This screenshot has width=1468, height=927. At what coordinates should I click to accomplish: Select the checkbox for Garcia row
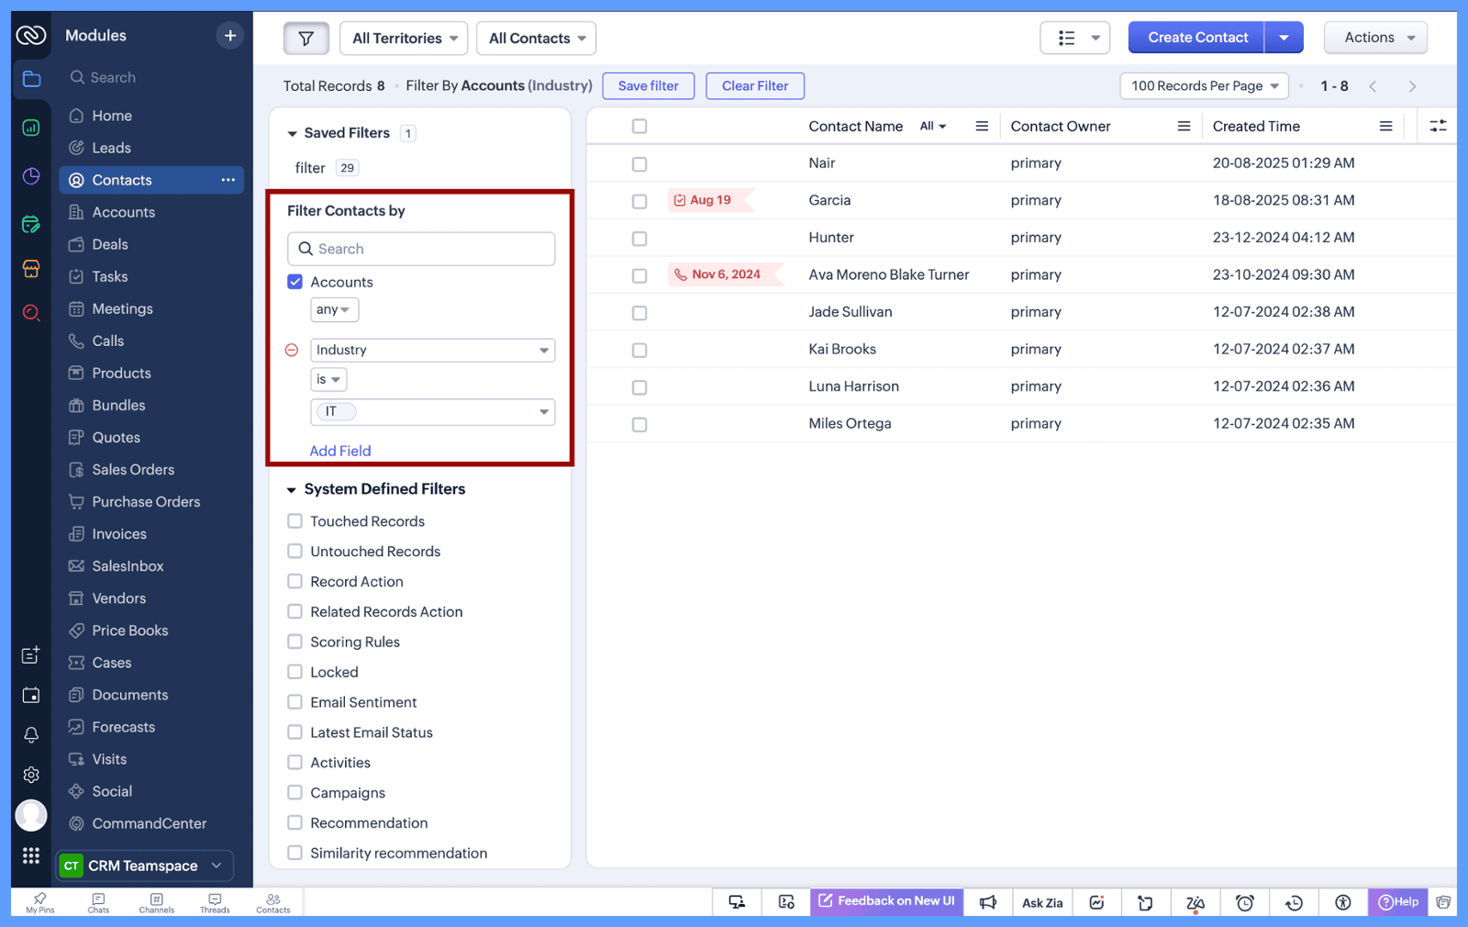[x=639, y=201]
